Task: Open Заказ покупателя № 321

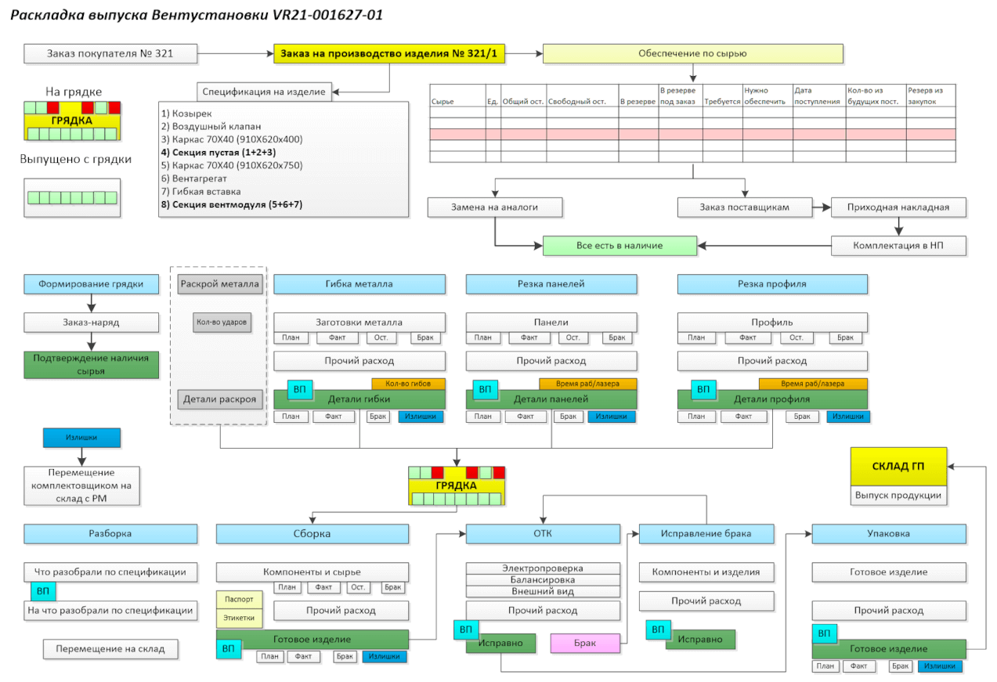Action: [x=110, y=54]
